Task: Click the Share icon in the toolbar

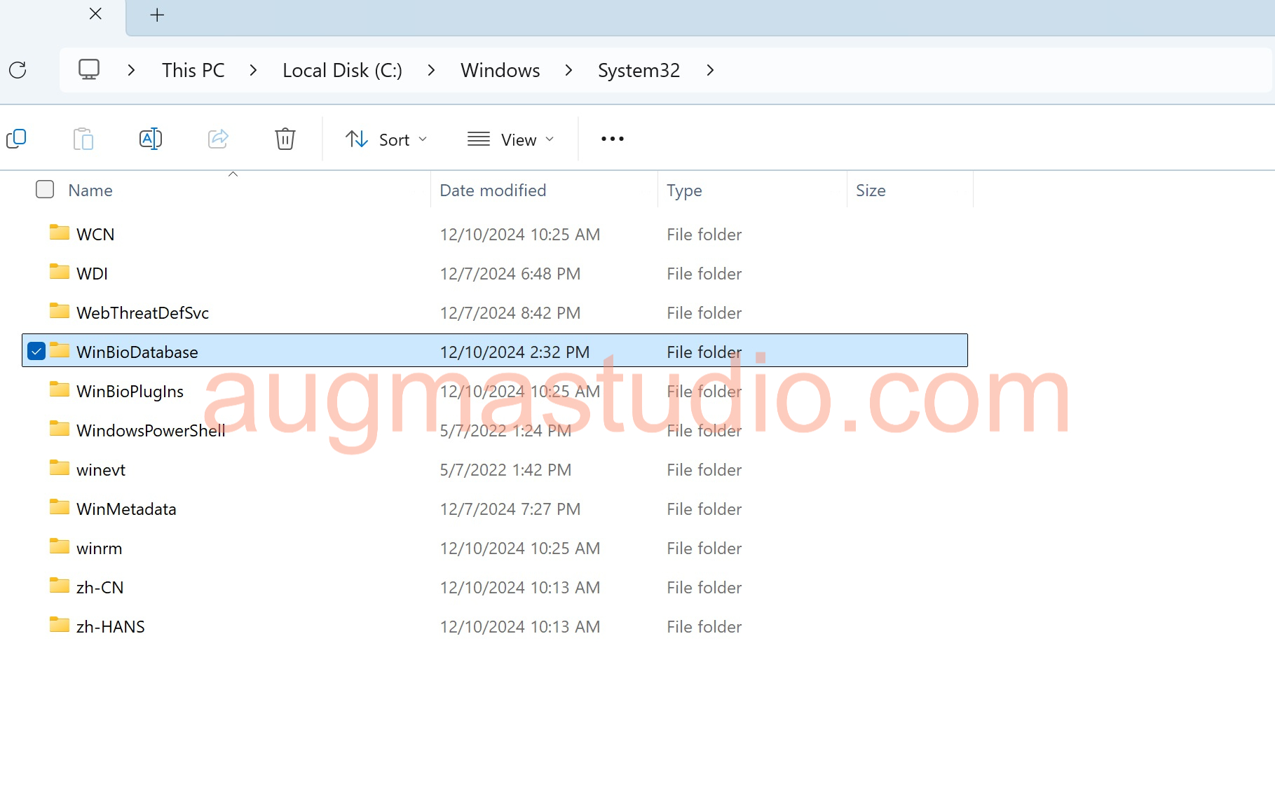Action: 218,139
